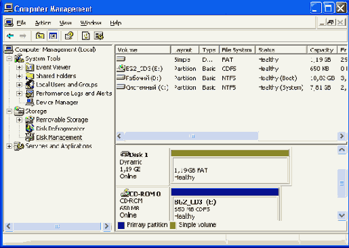
Task: Sort by the Volume column header
Action: (143, 50)
